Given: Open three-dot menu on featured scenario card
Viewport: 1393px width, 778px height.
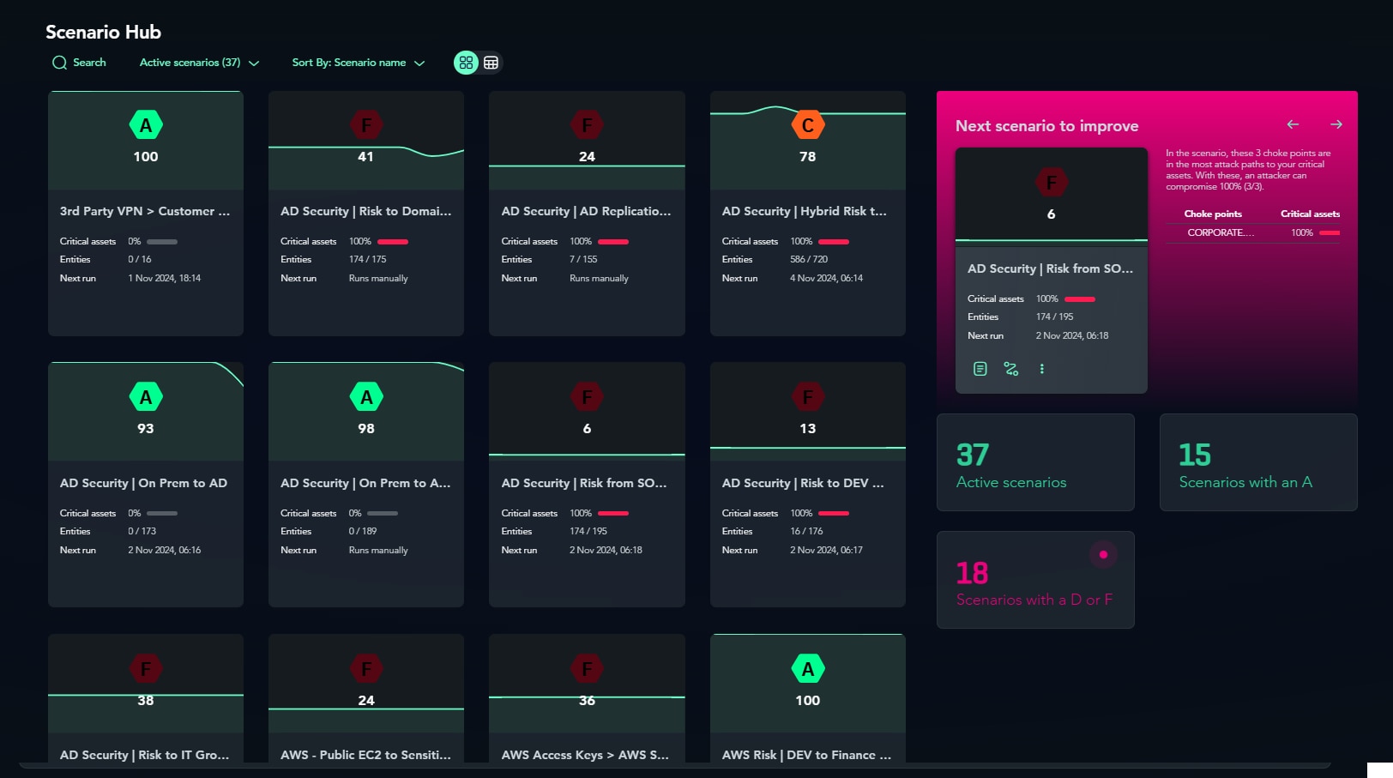Looking at the screenshot, I should tap(1041, 369).
